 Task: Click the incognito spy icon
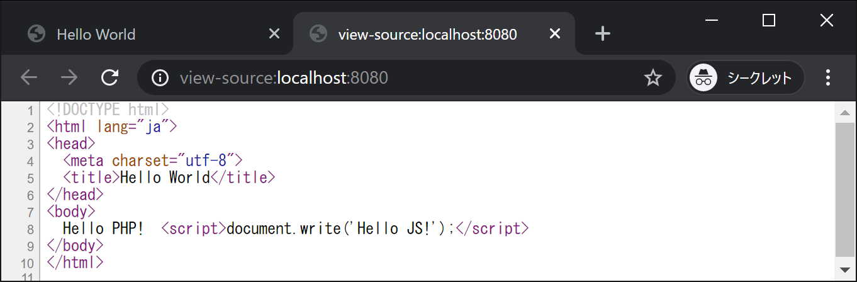click(703, 77)
